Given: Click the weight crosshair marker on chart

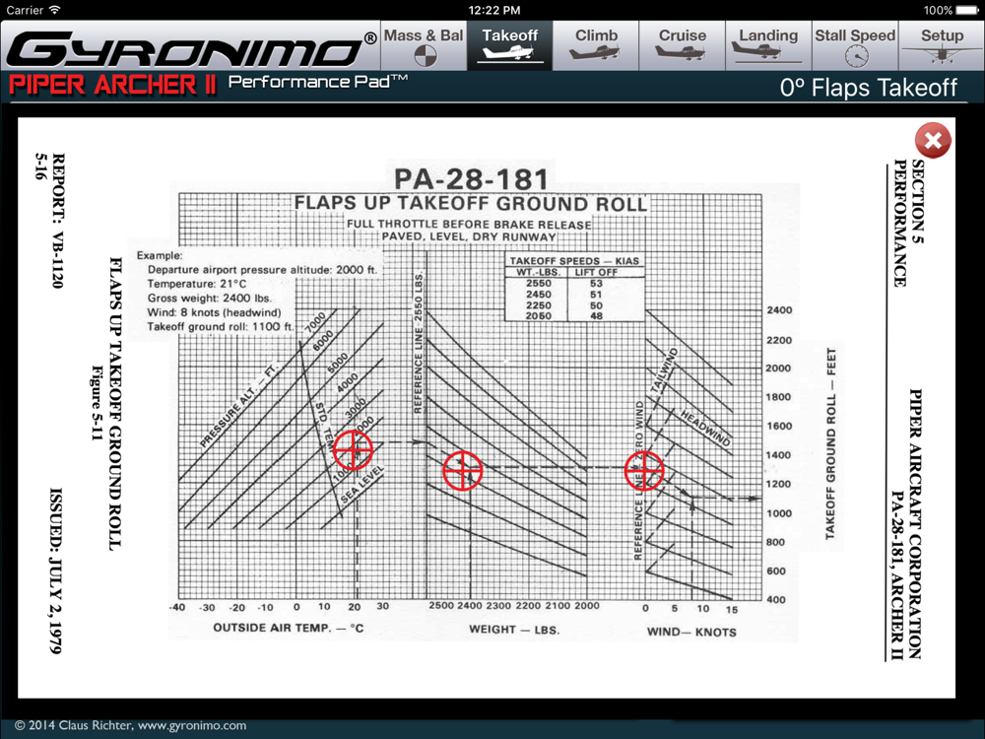Looking at the screenshot, I should click(x=463, y=470).
